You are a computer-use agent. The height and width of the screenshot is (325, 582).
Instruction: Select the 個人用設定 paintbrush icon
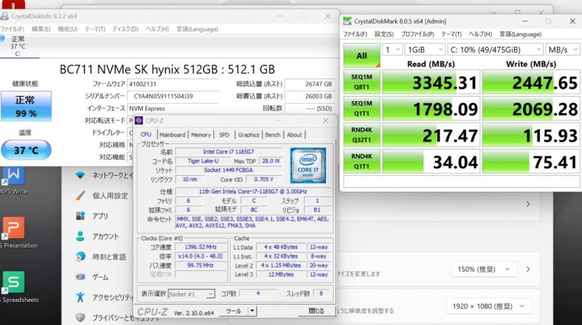[x=80, y=195]
